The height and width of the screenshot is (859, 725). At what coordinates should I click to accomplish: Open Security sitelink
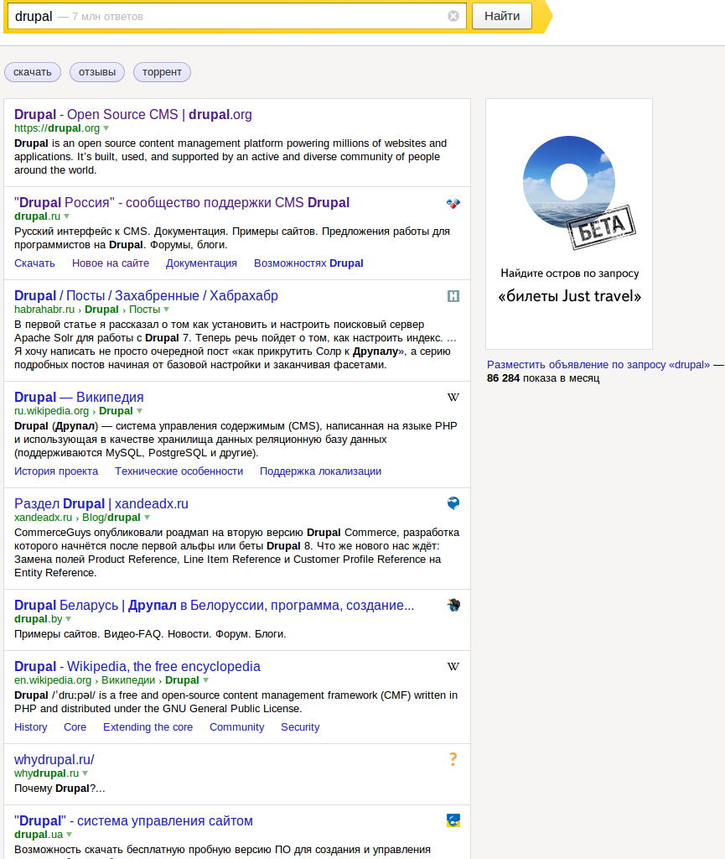[300, 727]
